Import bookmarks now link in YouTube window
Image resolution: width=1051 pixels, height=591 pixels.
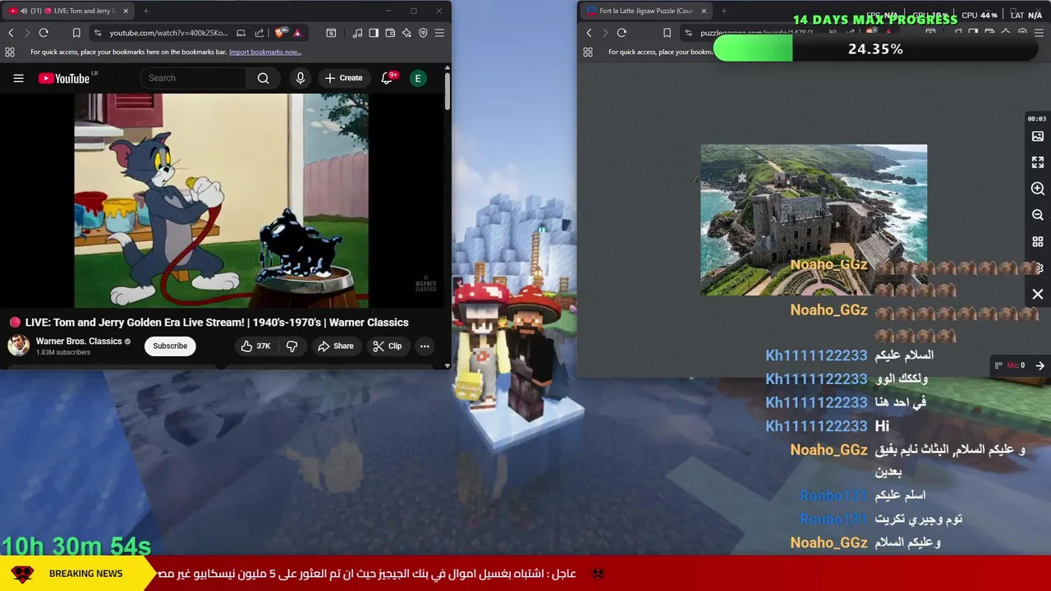click(265, 52)
